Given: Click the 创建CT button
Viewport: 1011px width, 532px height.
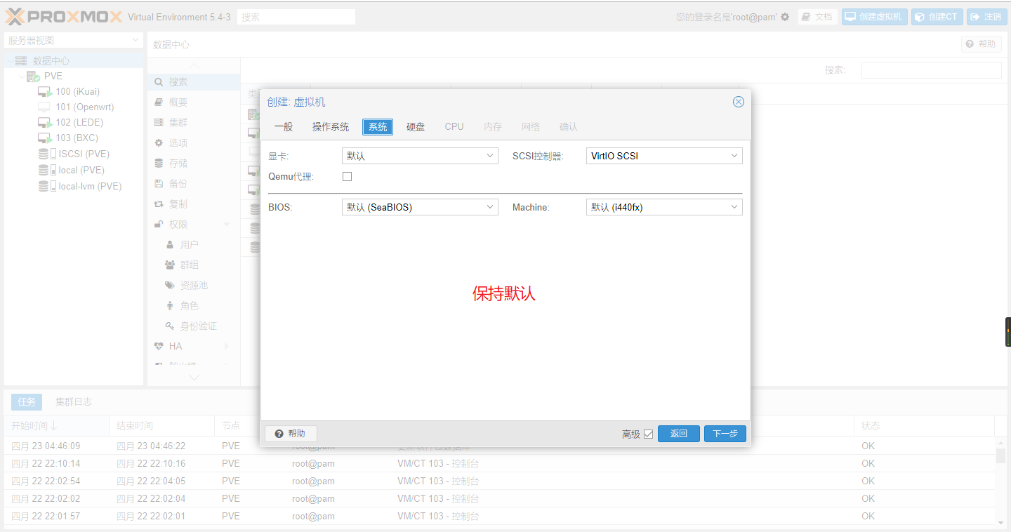Looking at the screenshot, I should [937, 17].
